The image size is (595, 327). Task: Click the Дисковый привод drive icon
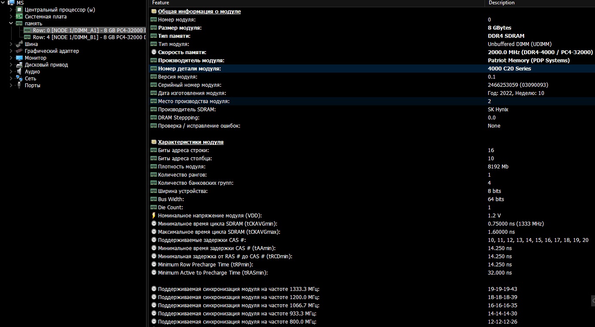point(19,64)
